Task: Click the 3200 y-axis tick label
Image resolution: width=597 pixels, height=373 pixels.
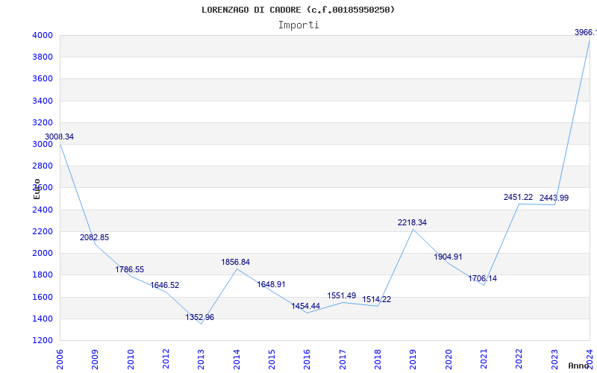Action: click(43, 122)
